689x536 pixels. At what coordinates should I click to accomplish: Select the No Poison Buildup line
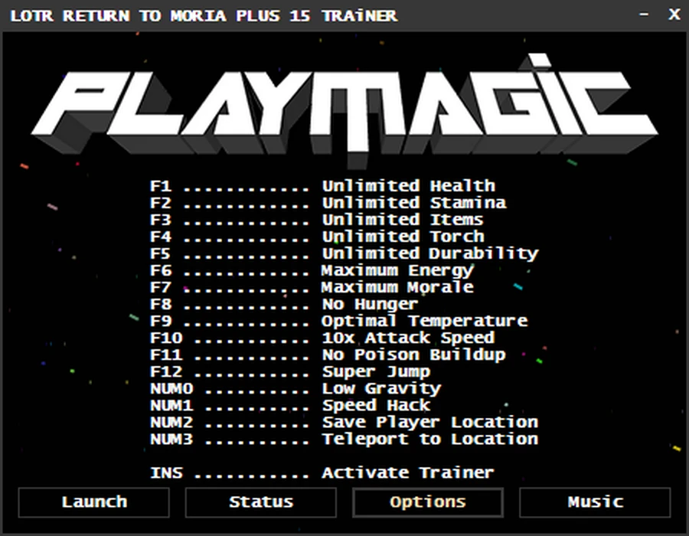pyautogui.click(x=328, y=355)
